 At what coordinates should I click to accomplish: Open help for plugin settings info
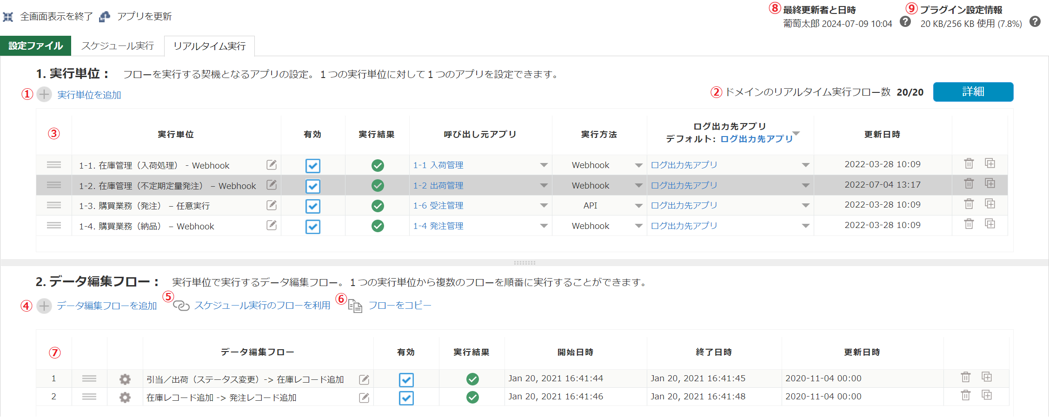(x=1035, y=22)
